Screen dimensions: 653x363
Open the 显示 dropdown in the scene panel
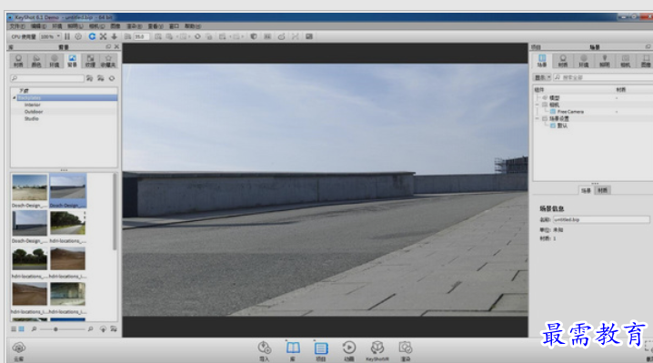tap(543, 77)
